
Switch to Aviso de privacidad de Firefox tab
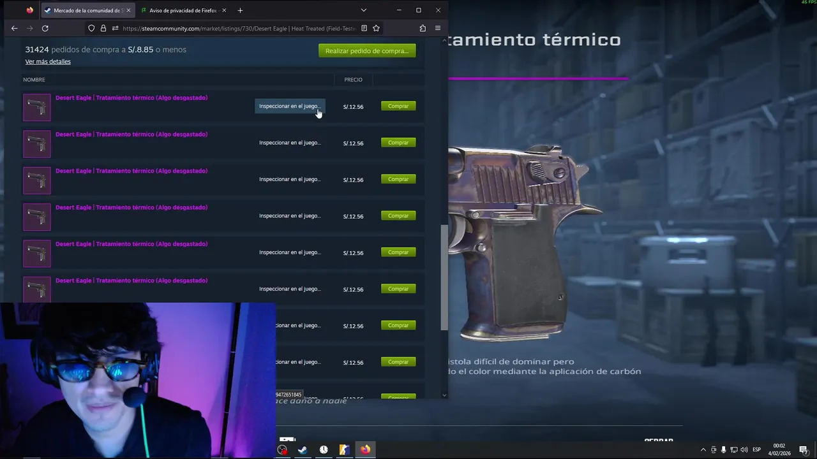click(x=184, y=10)
